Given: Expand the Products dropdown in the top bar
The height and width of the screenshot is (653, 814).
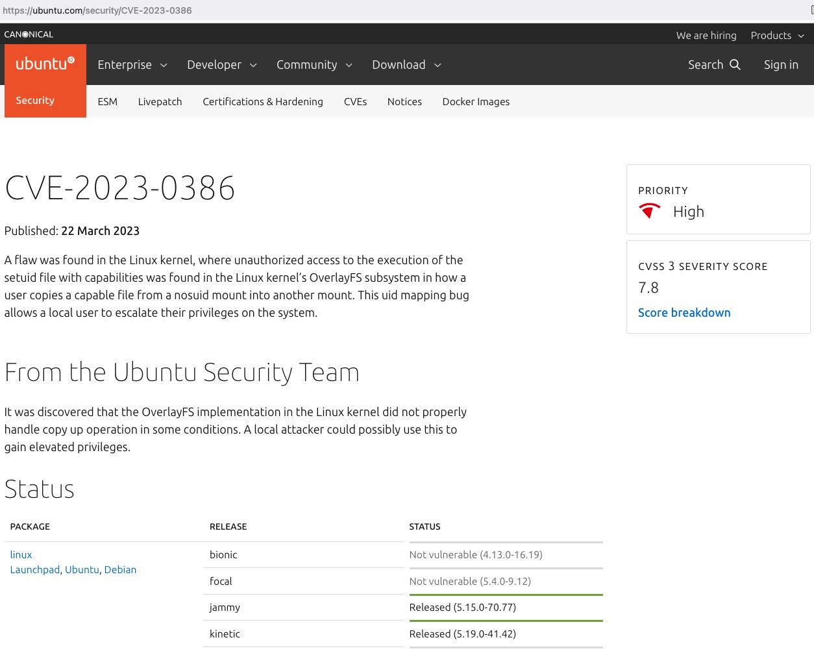Looking at the screenshot, I should pyautogui.click(x=777, y=35).
